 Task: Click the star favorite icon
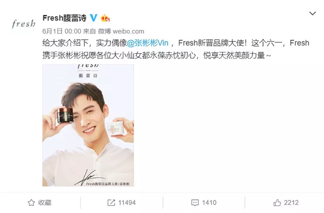(31, 203)
